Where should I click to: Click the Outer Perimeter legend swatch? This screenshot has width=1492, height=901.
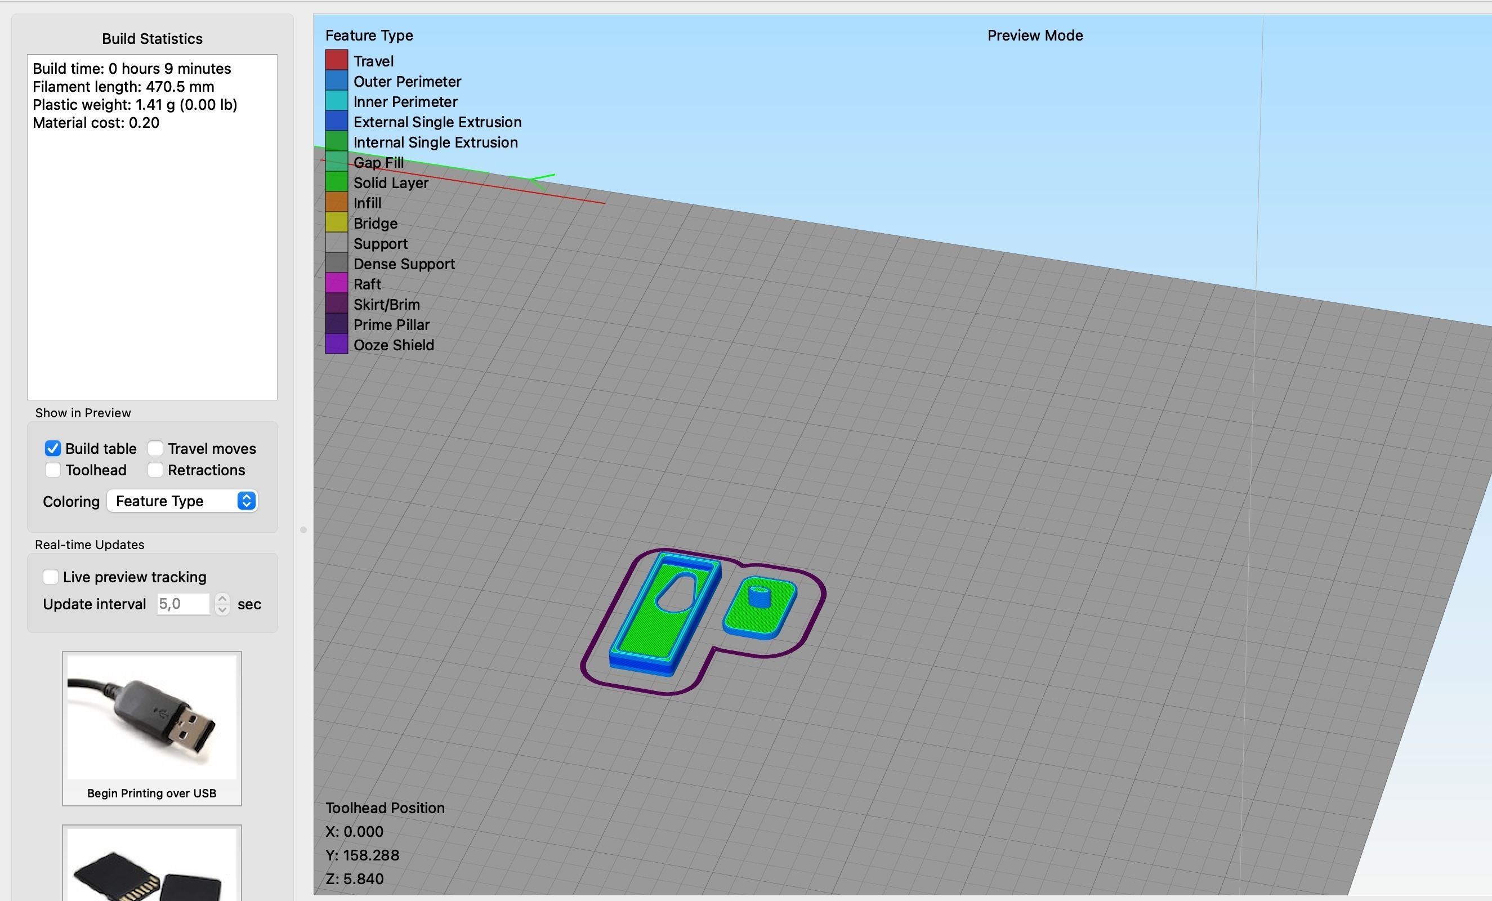336,81
